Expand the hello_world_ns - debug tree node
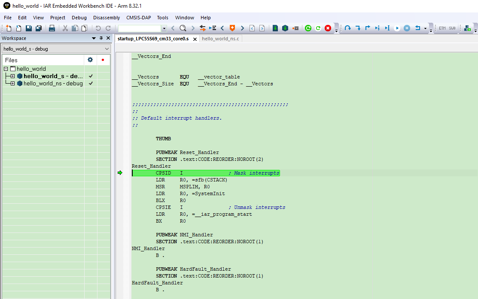478x299 pixels. pos(13,84)
